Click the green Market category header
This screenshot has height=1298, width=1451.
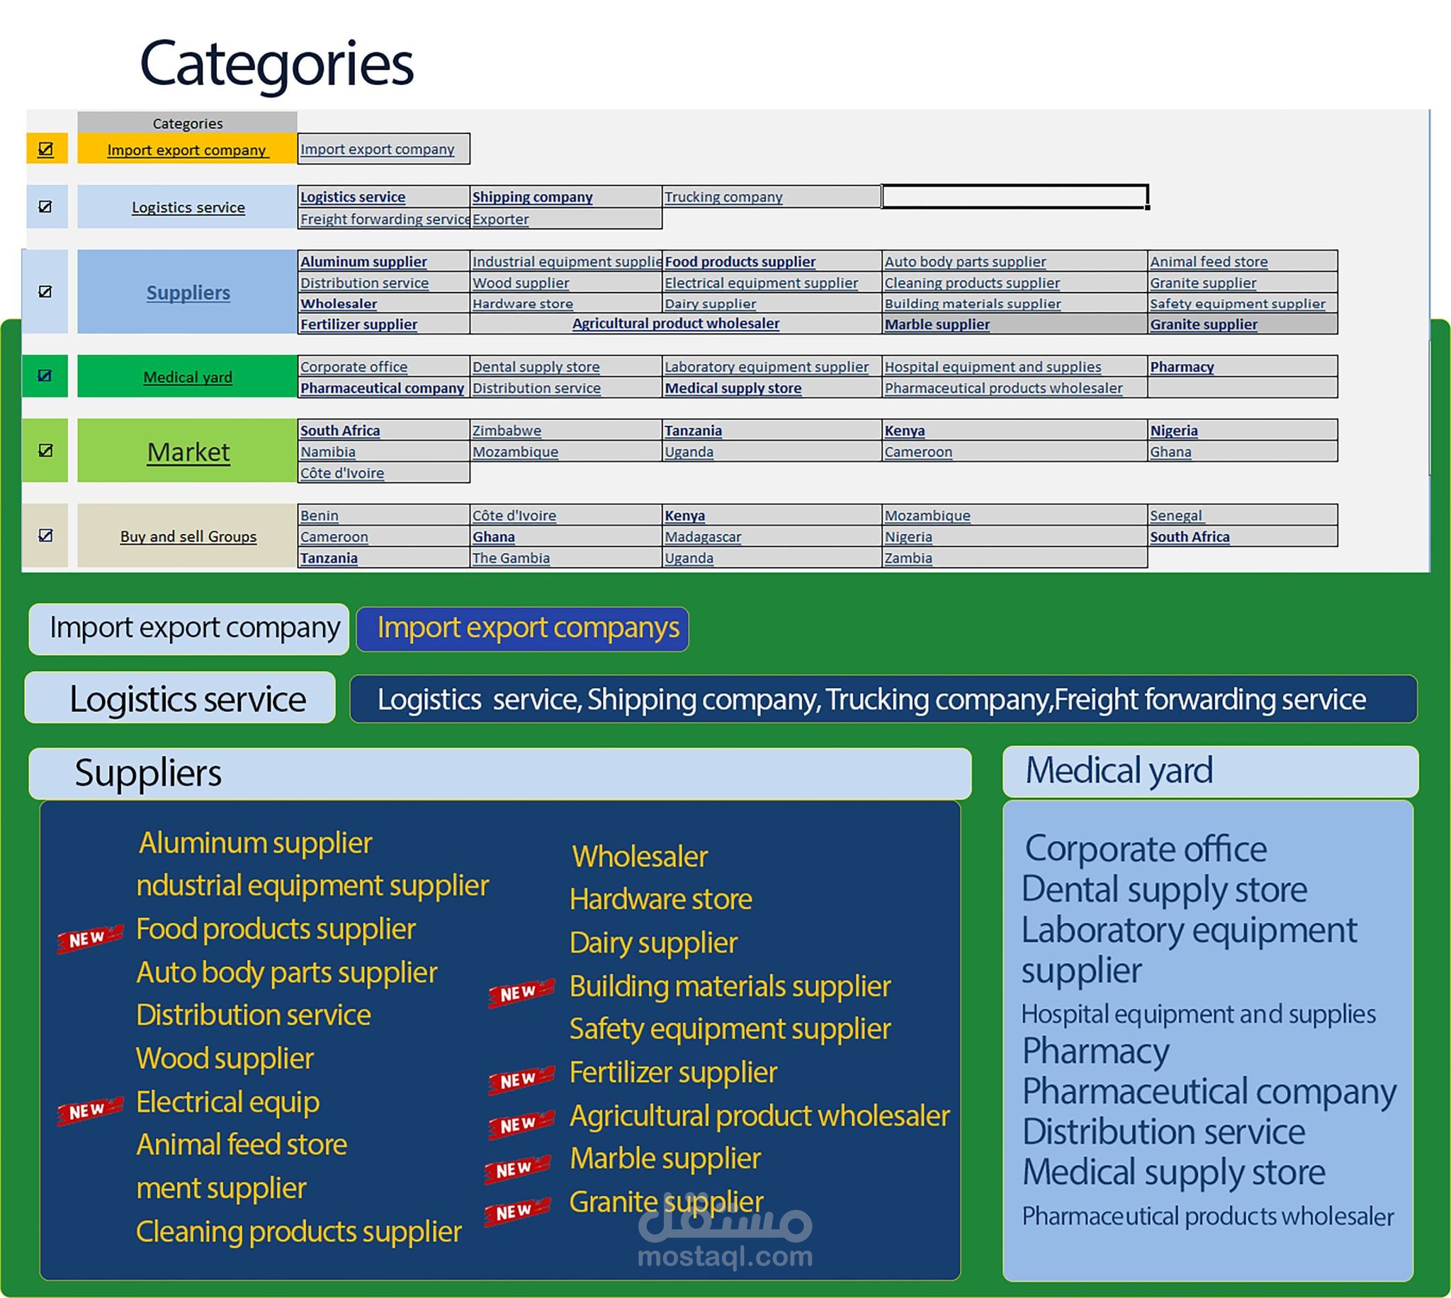coord(188,451)
